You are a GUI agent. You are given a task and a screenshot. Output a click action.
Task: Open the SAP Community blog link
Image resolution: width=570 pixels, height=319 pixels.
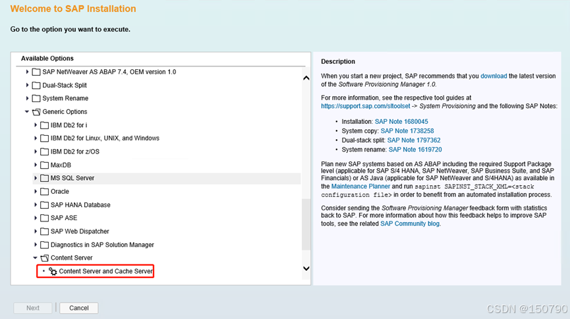pyautogui.click(x=410, y=223)
